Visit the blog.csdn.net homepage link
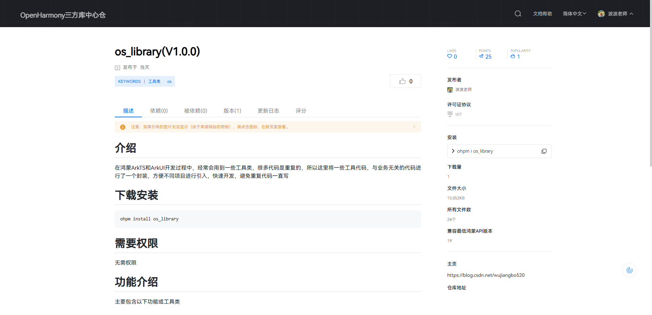Image resolution: width=652 pixels, height=315 pixels. point(486,275)
